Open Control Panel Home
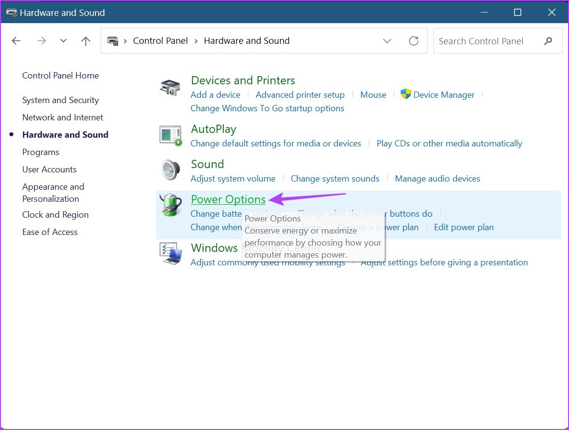Image resolution: width=569 pixels, height=430 pixels. coord(61,75)
